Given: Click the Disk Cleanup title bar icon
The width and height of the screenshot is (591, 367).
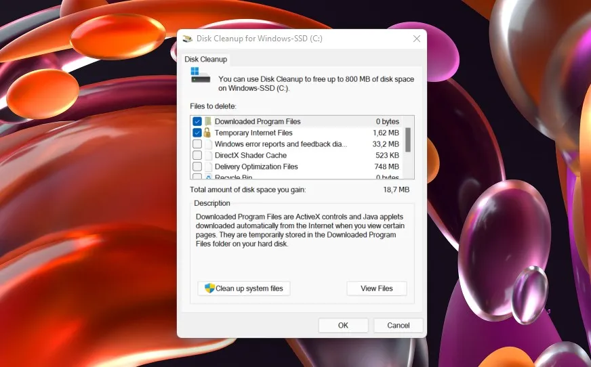Looking at the screenshot, I should 188,39.
